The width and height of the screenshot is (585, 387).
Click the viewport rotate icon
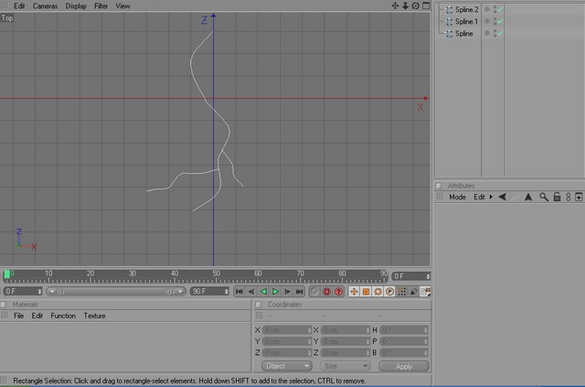tap(415, 5)
